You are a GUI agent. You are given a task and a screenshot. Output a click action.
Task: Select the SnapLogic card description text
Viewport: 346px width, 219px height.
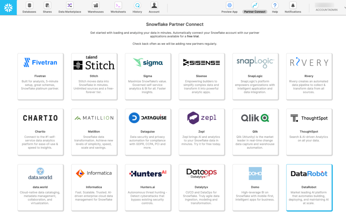(255, 87)
